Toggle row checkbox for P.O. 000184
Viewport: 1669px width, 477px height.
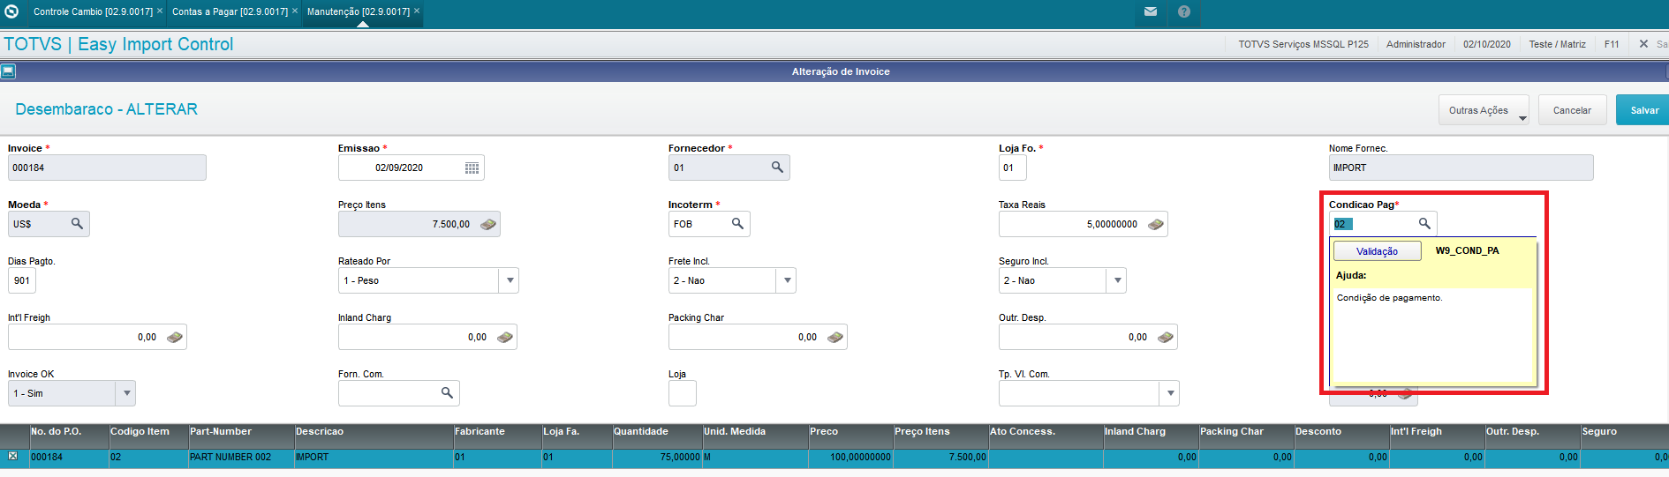tap(12, 456)
